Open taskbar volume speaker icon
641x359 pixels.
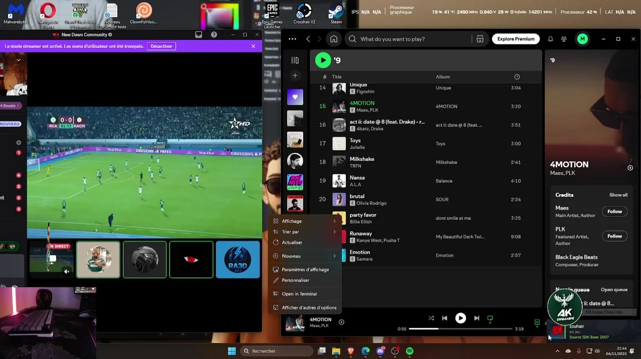point(597,351)
